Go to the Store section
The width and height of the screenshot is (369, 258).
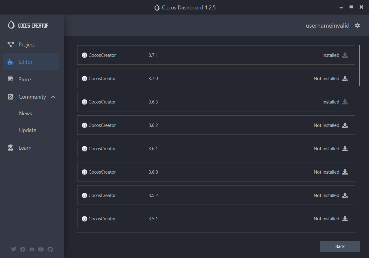(x=25, y=80)
